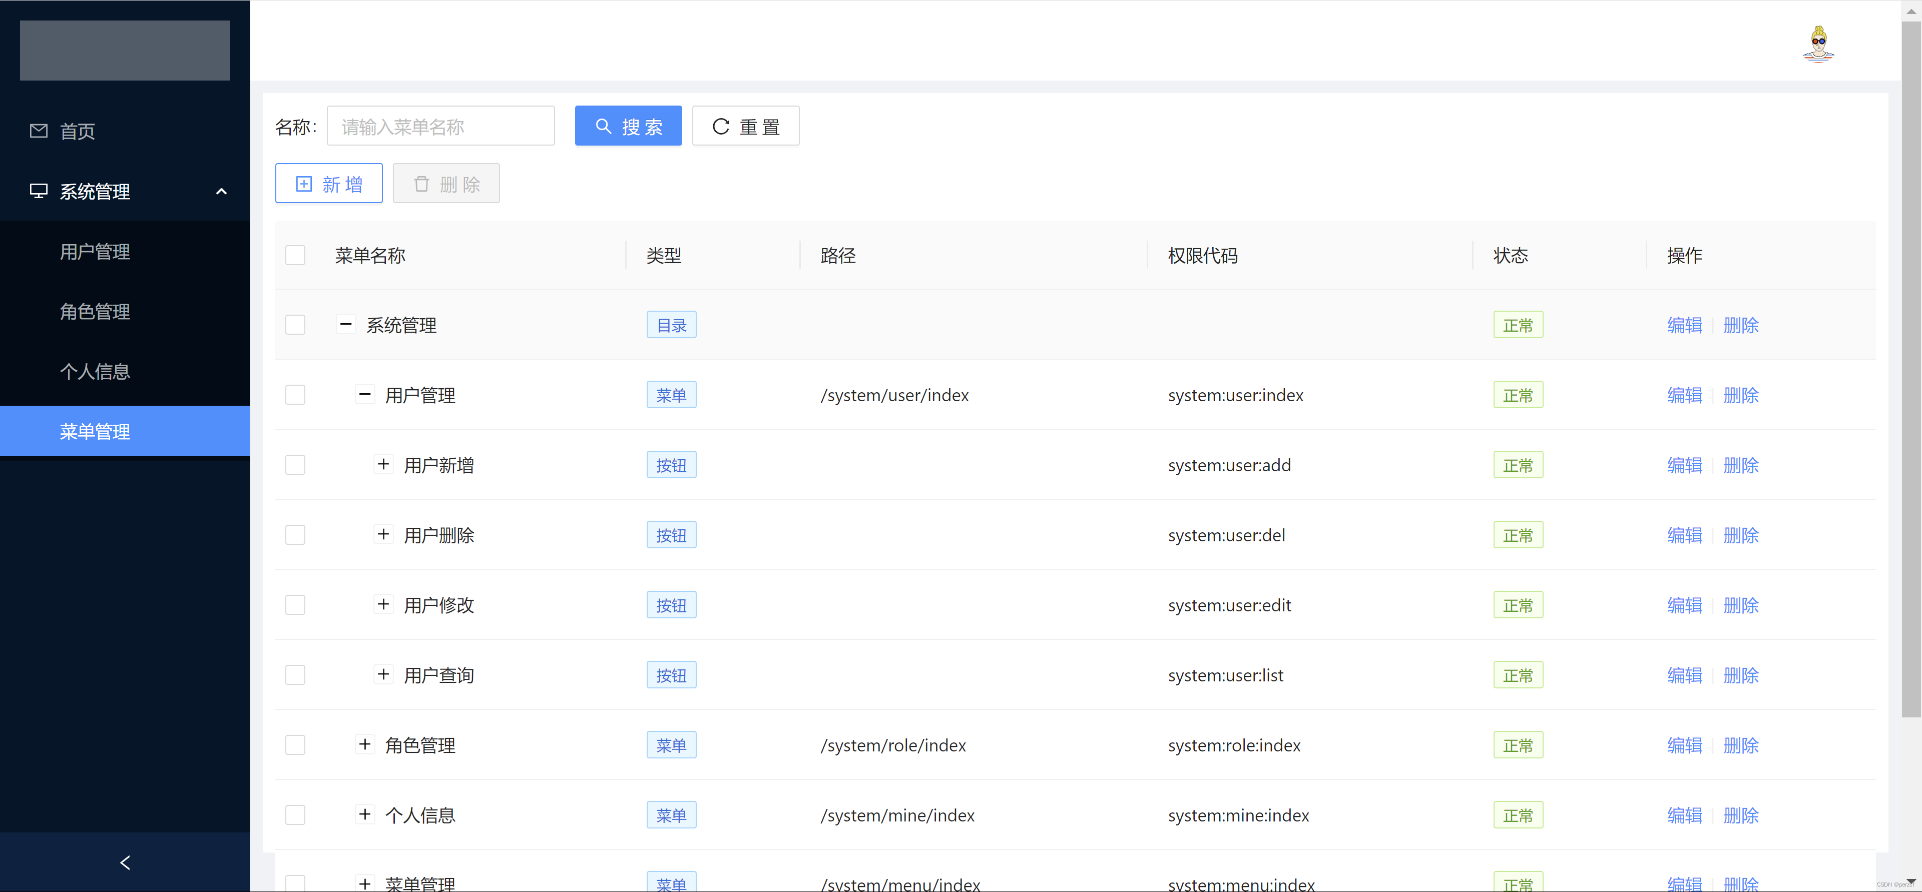
Task: Click the monitor icon next to 系统管理
Action: point(39,192)
